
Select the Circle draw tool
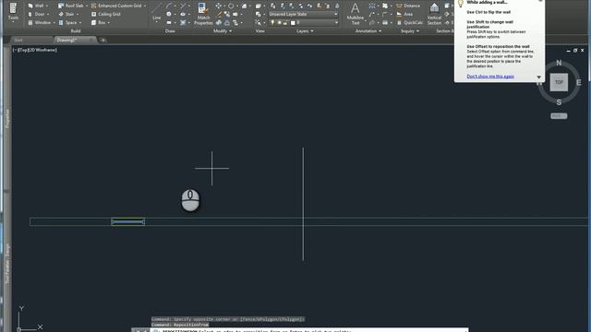tap(169, 14)
